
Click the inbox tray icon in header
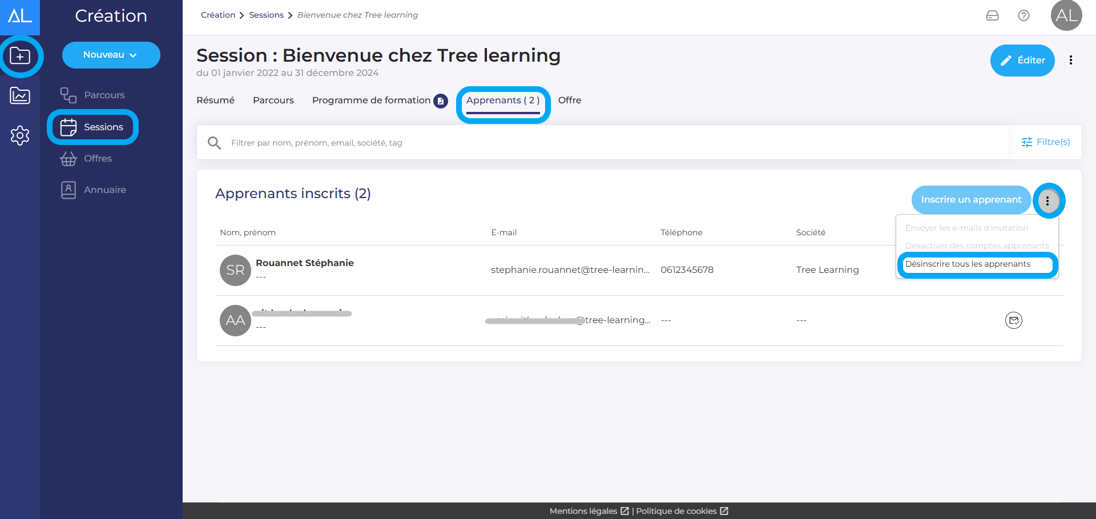click(992, 15)
